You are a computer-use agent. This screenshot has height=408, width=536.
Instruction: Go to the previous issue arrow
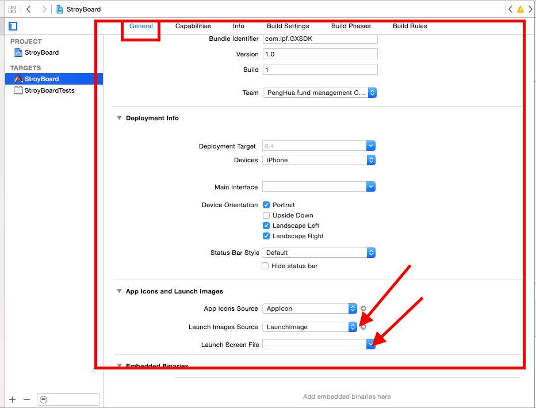click(510, 9)
